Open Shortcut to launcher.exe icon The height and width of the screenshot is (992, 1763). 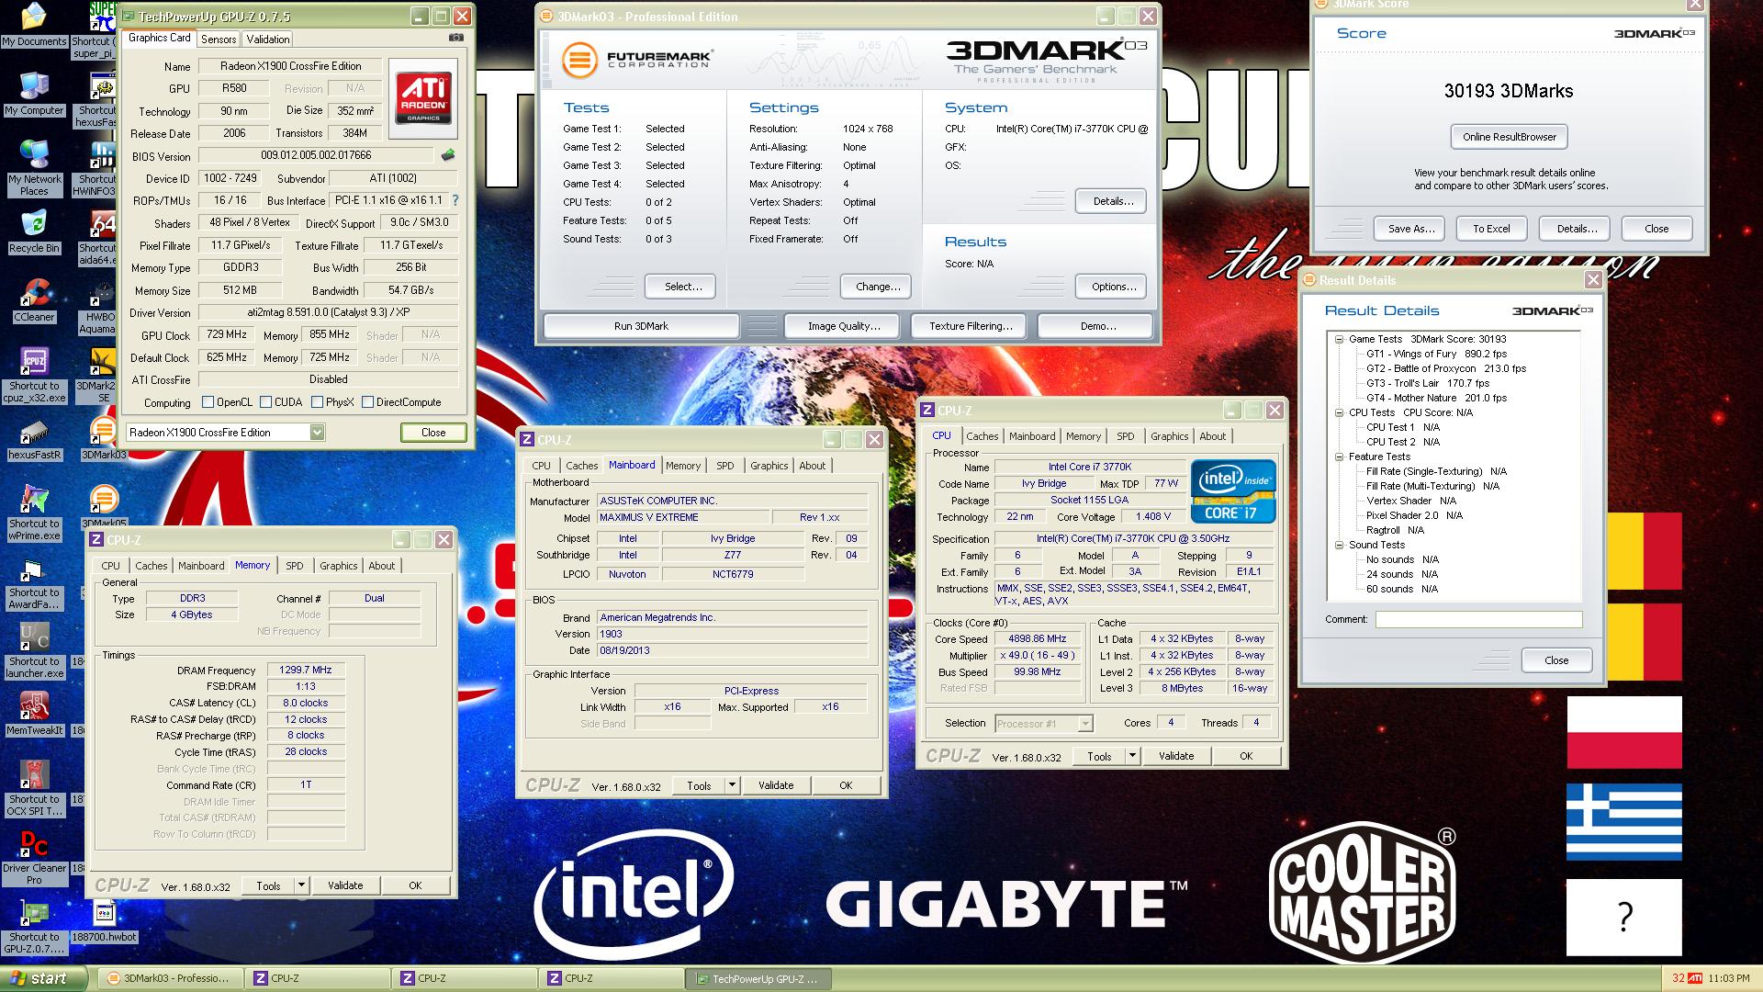[x=34, y=651]
